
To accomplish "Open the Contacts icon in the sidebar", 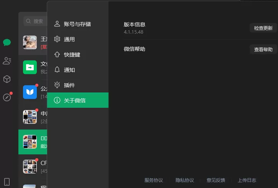I will (x=7, y=61).
